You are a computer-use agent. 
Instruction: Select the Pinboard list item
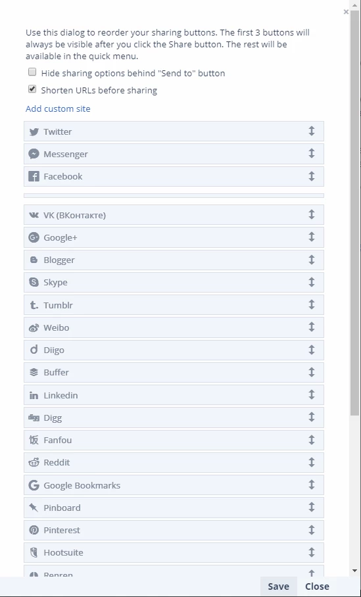click(174, 508)
